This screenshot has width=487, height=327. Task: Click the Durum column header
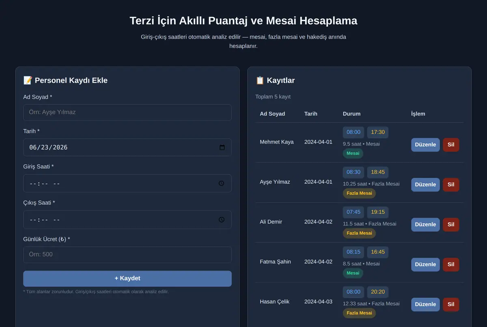351,114
